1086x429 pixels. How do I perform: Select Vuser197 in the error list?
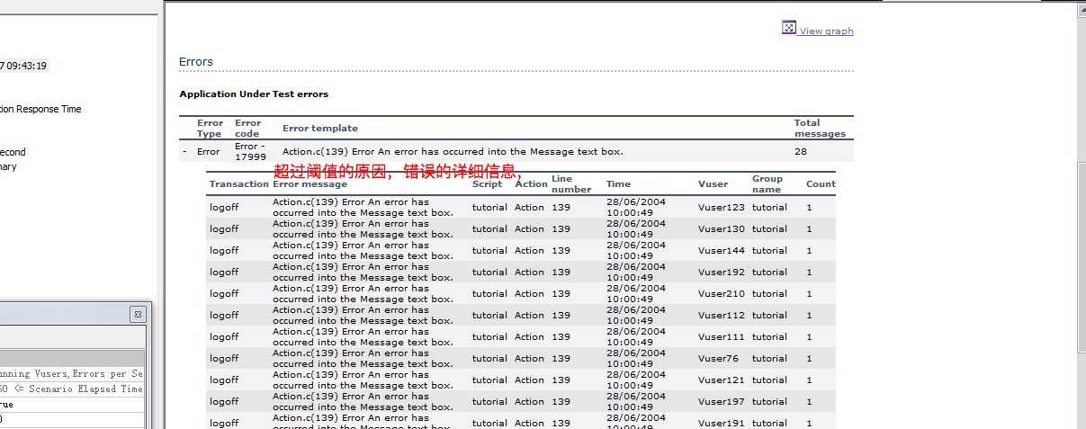pos(722,402)
